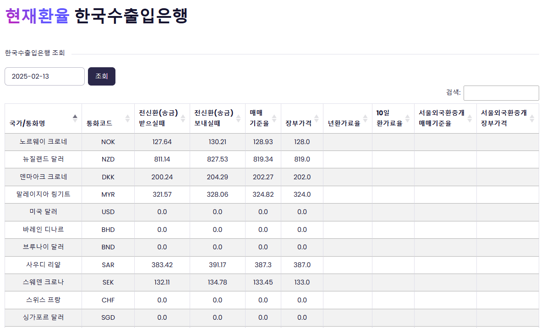Click the value 200.24 for DKK
The height and width of the screenshot is (328, 541).
(162, 177)
